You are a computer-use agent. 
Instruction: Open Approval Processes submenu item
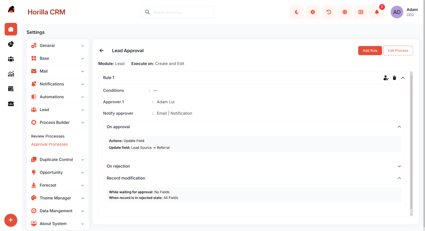[x=49, y=144]
